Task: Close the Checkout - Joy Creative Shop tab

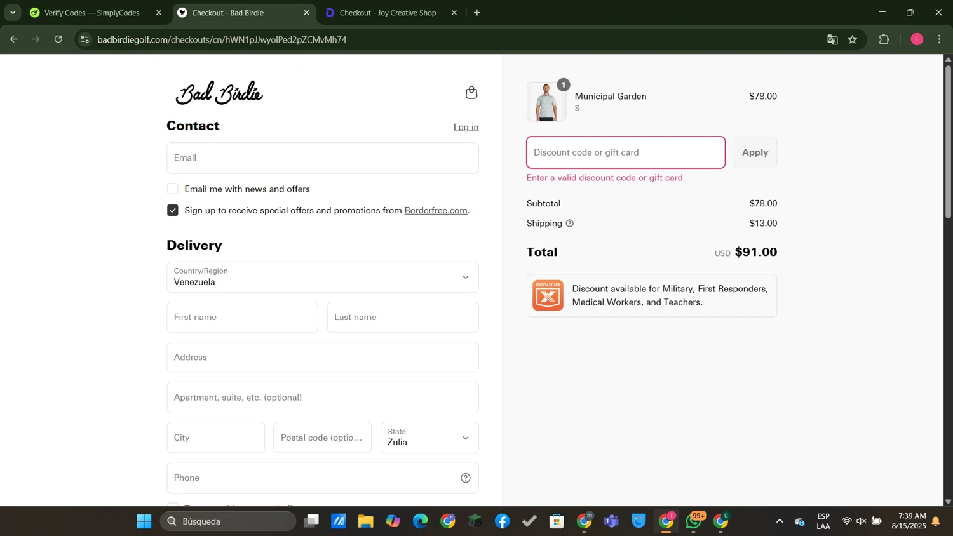Action: click(x=454, y=13)
